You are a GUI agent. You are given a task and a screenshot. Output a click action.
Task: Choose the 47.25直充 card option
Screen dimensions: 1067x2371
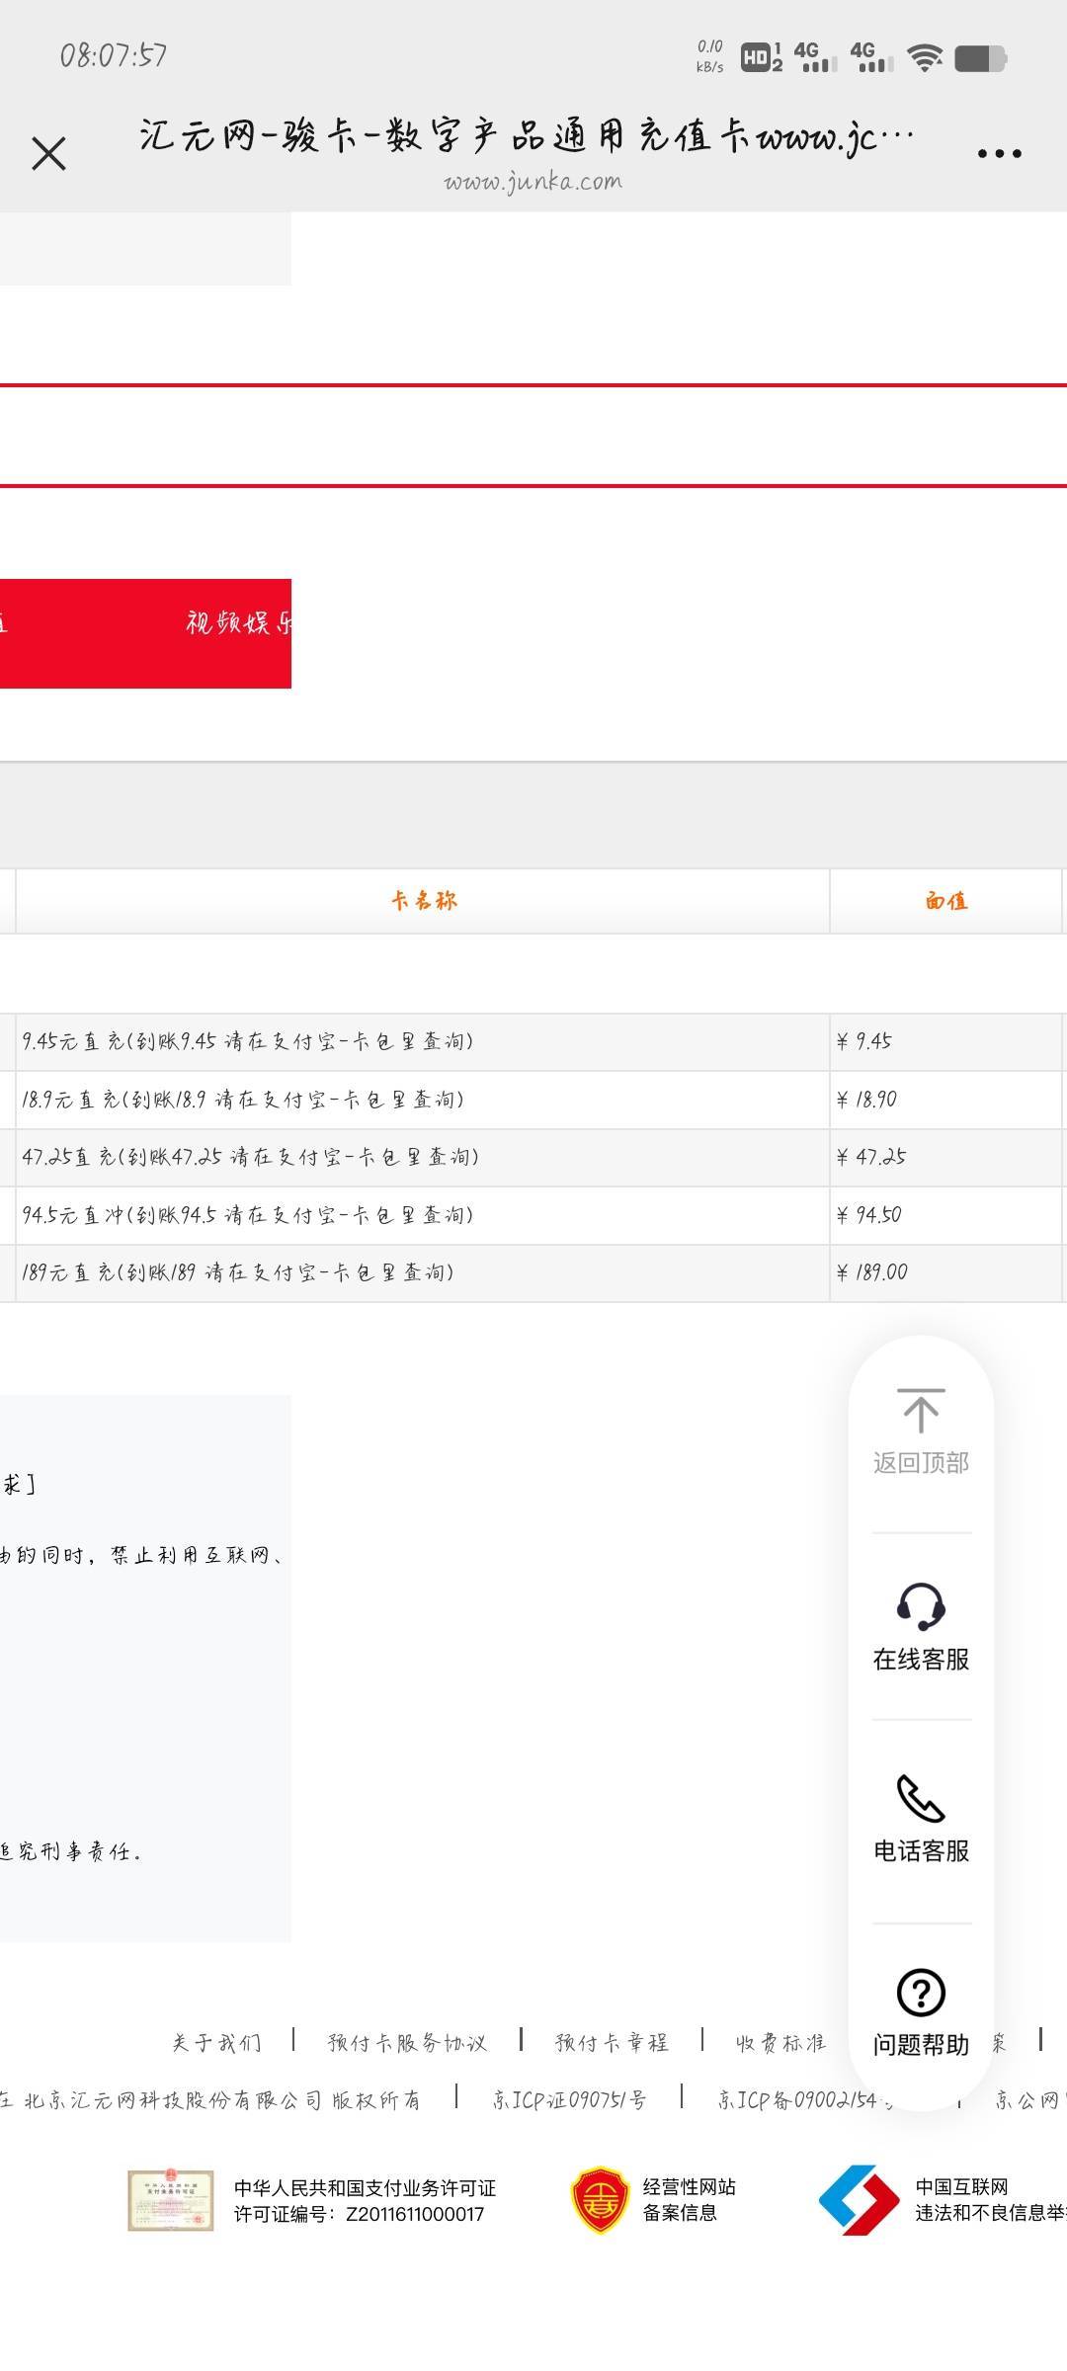(250, 1157)
